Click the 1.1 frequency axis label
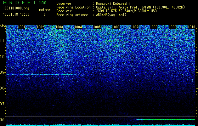The width and height of the screenshot is (198, 126). click(3, 41)
